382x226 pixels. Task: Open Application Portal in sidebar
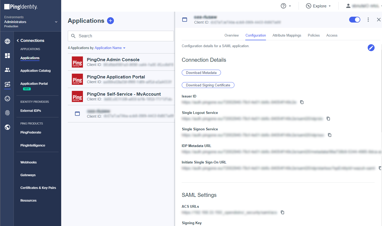(34, 84)
